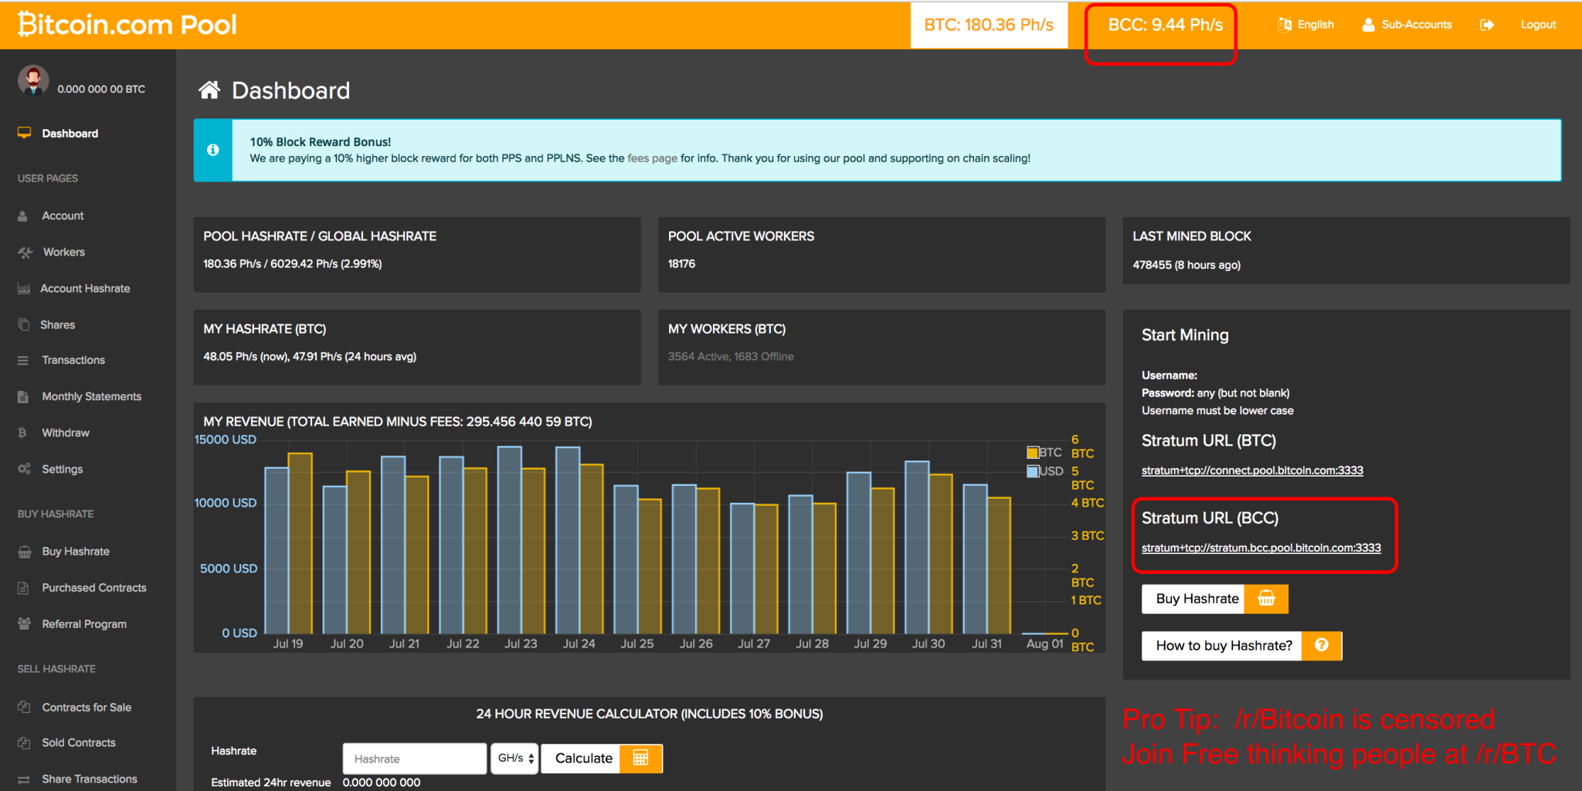Select the BTC hashrate tab
Viewport: 1582px width, 791px height.
pyautogui.click(x=989, y=25)
